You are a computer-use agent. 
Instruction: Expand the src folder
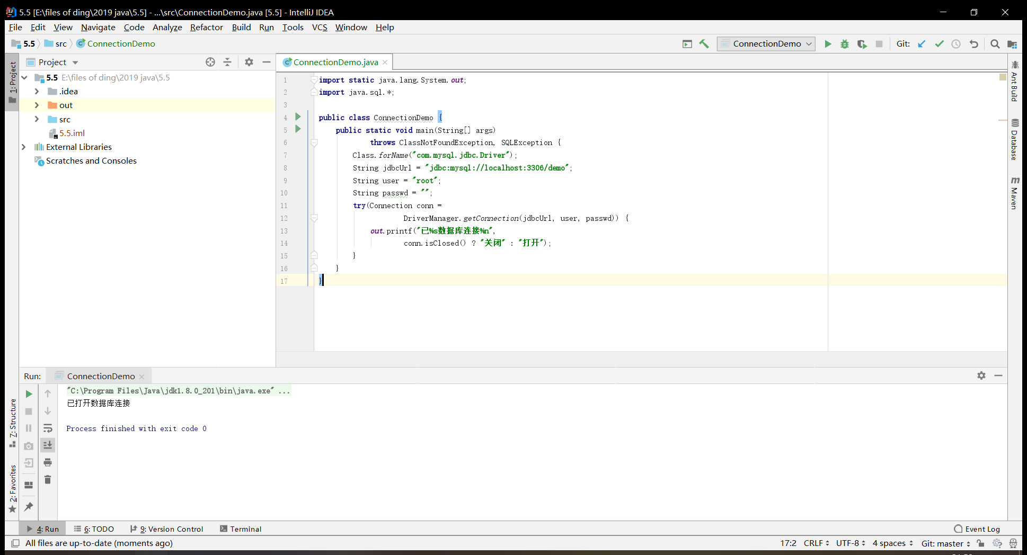(37, 119)
